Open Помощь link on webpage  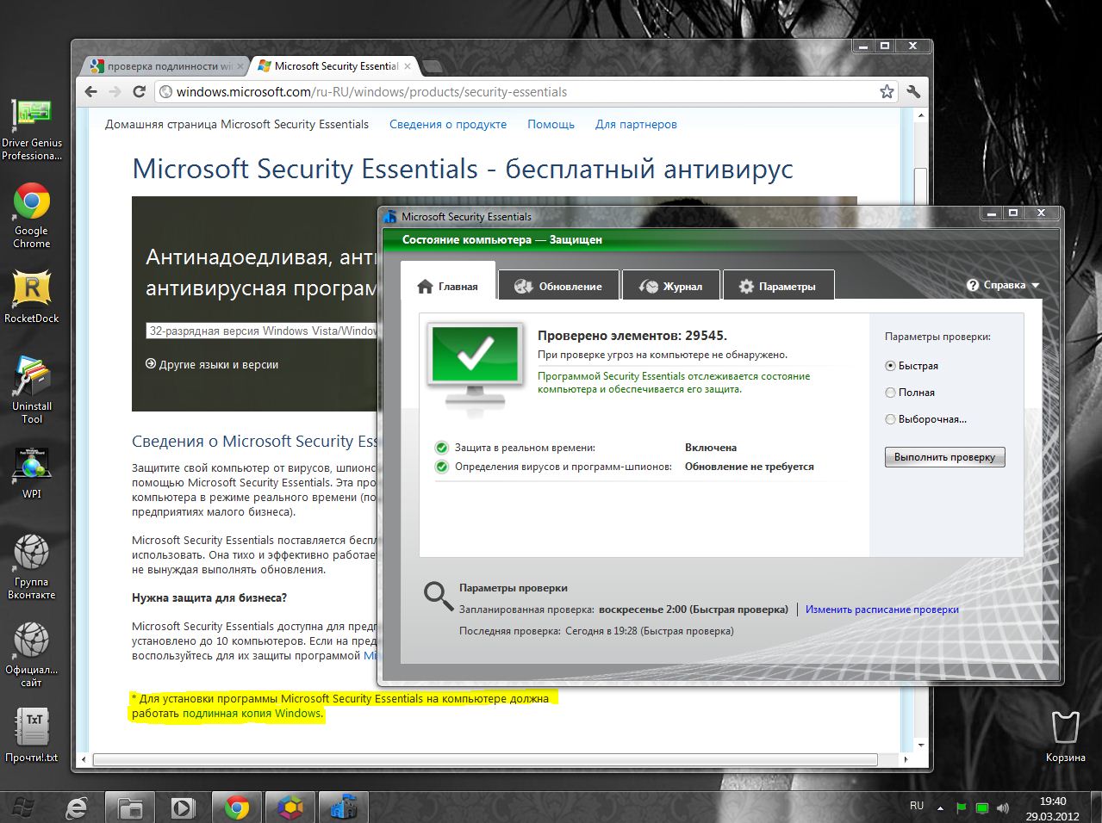point(551,124)
